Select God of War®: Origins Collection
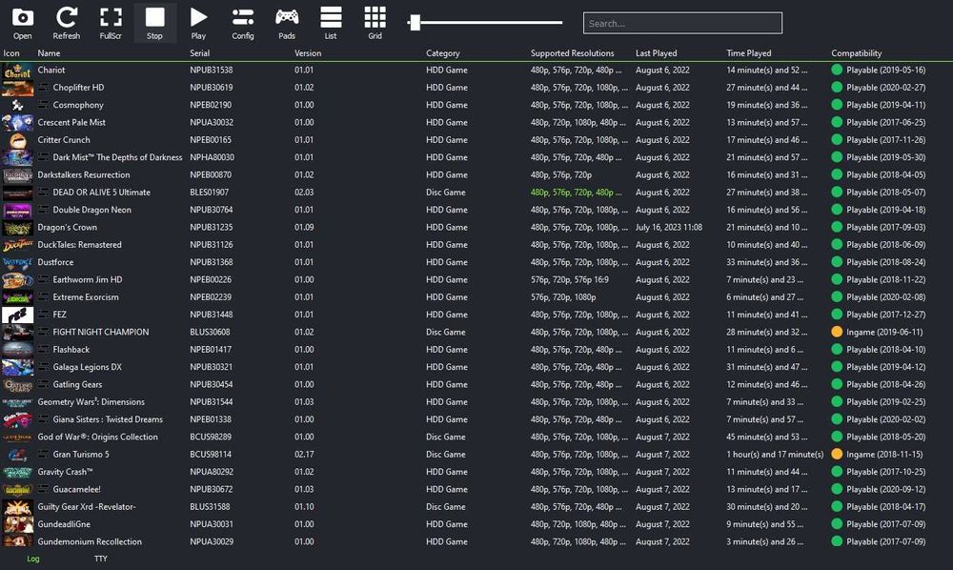953x570 pixels. pyautogui.click(x=98, y=437)
